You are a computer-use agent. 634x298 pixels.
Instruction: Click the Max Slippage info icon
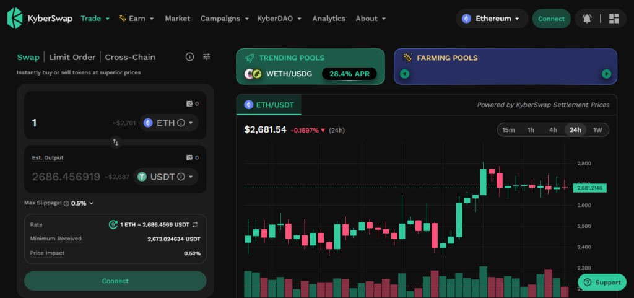point(66,203)
